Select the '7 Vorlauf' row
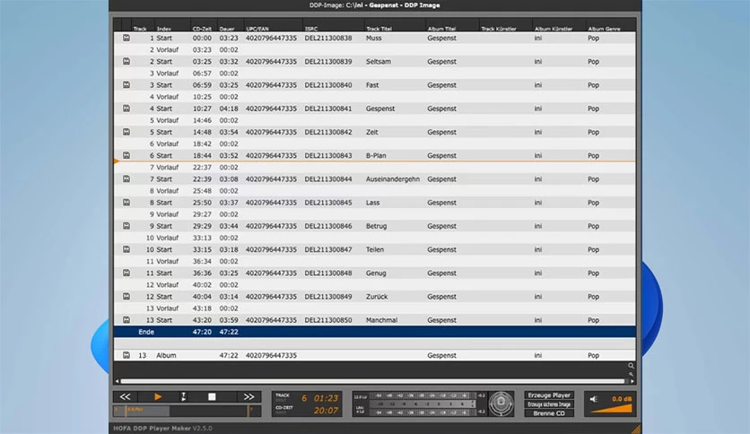 click(x=374, y=168)
